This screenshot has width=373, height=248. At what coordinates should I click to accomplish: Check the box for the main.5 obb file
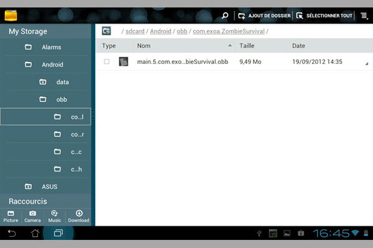pyautogui.click(x=107, y=61)
